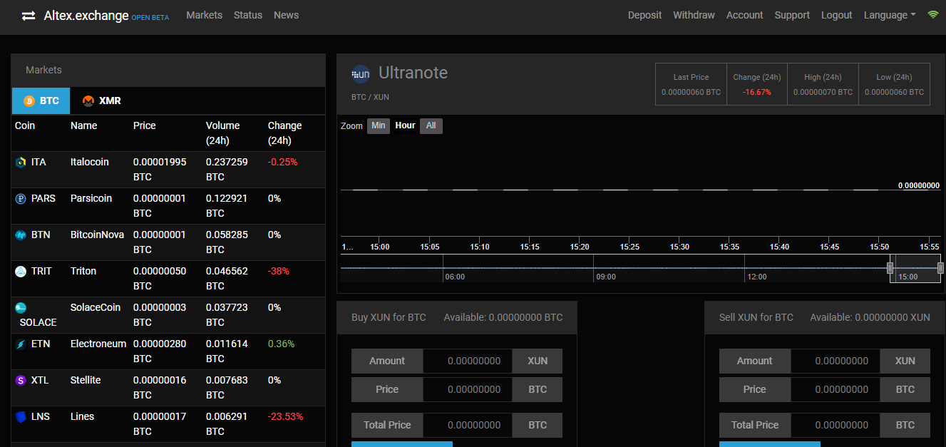Click the Logout link
The height and width of the screenshot is (447, 946).
tap(836, 15)
